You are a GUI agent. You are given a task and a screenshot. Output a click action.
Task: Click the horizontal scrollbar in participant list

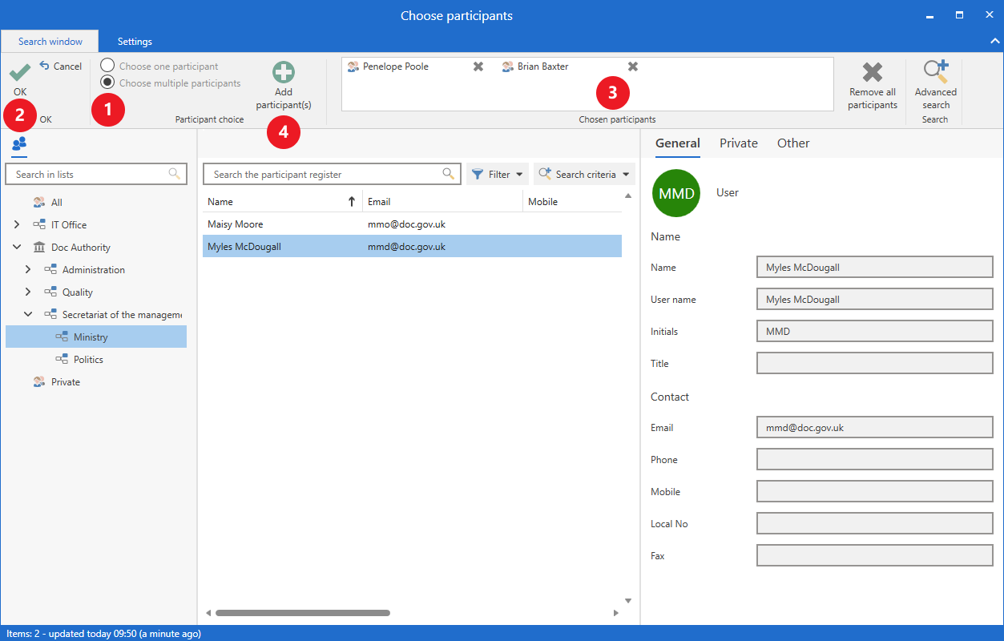[x=302, y=613]
